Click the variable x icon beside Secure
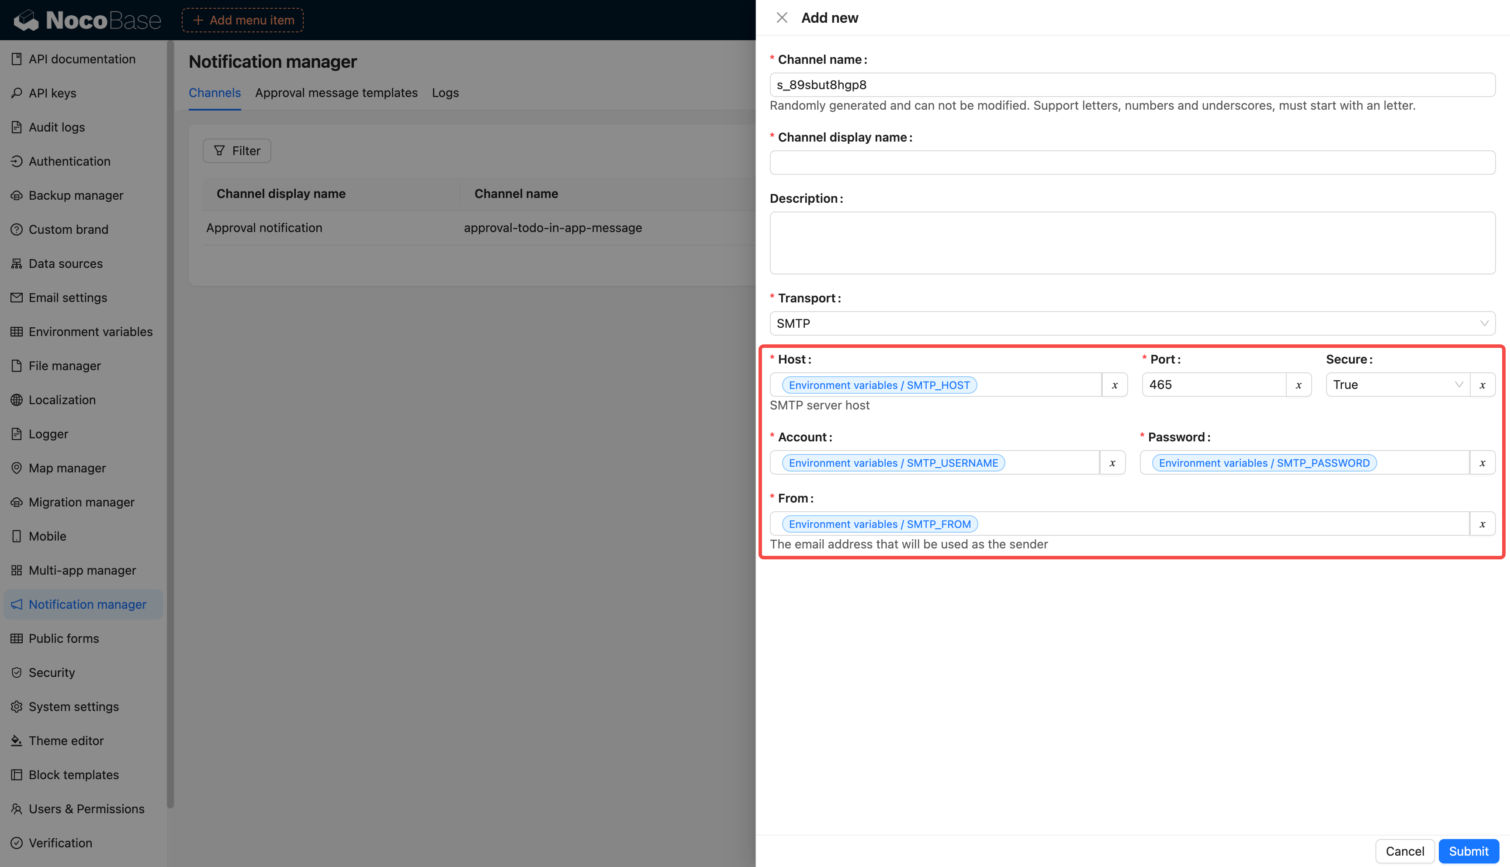This screenshot has width=1510, height=867. point(1482,385)
